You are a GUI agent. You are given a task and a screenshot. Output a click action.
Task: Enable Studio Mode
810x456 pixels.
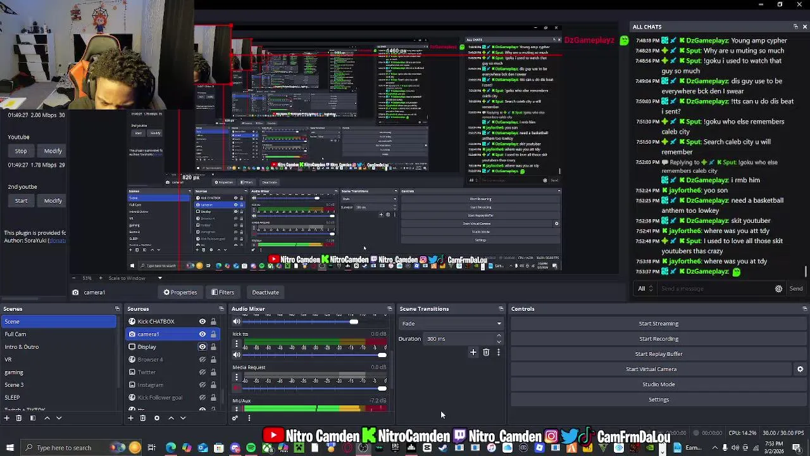[x=658, y=384]
